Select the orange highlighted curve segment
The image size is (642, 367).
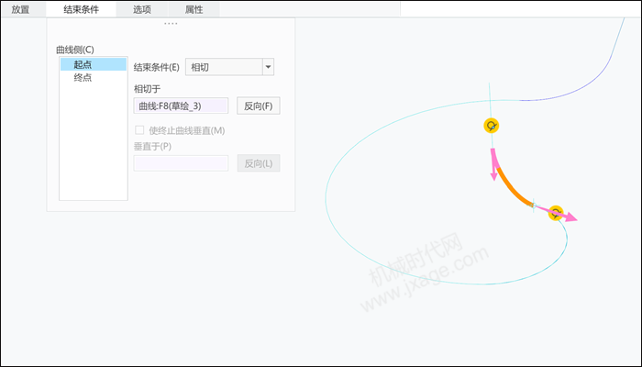click(x=512, y=187)
